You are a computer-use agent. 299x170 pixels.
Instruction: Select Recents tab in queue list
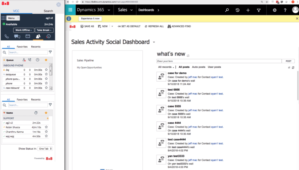tap(36, 47)
